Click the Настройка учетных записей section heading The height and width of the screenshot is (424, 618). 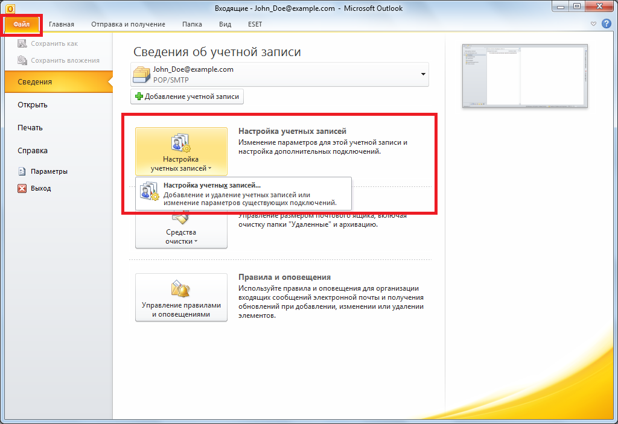click(x=293, y=131)
